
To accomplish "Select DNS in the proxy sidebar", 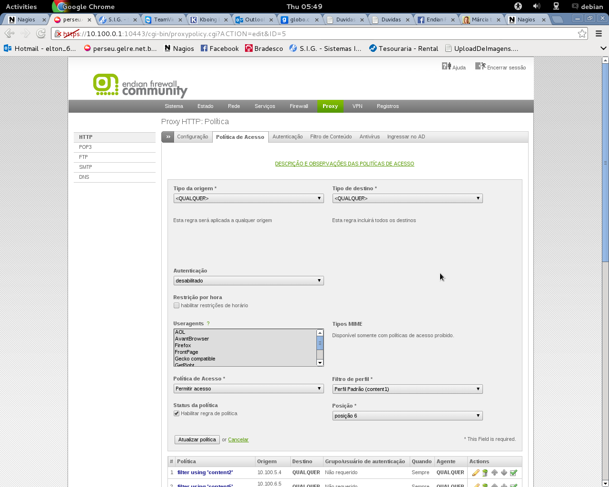I will coord(115,177).
